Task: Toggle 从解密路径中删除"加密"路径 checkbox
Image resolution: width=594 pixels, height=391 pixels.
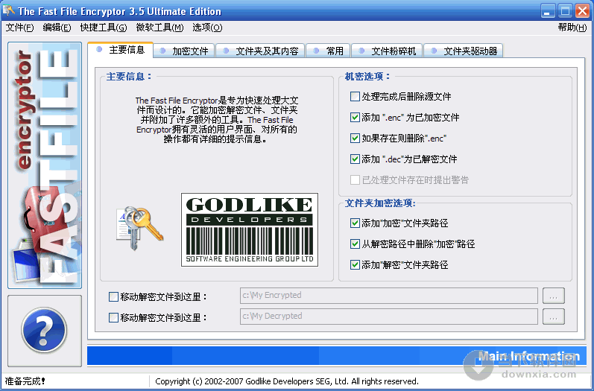Action: click(x=355, y=244)
